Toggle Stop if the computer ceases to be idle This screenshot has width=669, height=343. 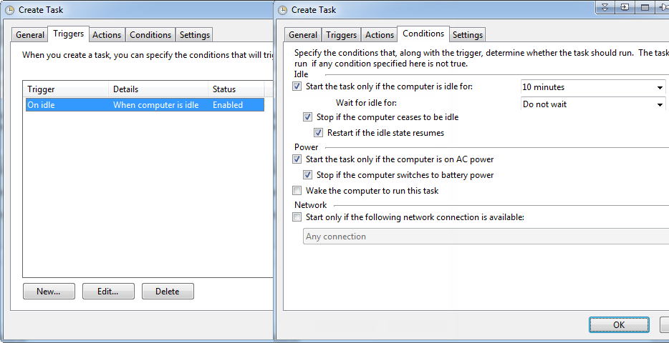(307, 116)
